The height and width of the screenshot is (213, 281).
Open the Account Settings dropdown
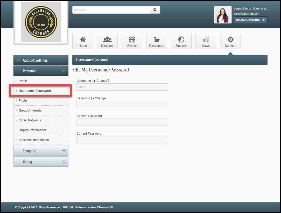[250, 20]
